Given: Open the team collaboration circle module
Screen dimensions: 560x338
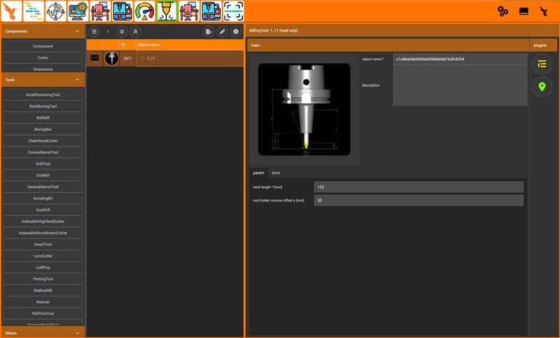Looking at the screenshot, I should (56, 11).
